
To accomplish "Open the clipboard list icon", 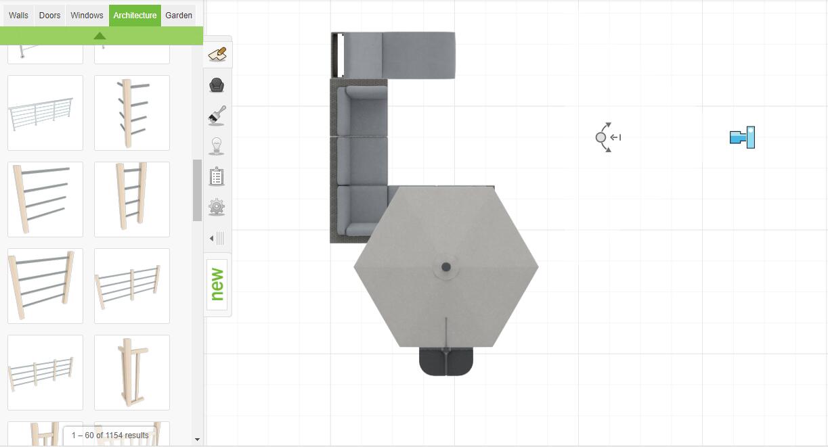I will 217,177.
